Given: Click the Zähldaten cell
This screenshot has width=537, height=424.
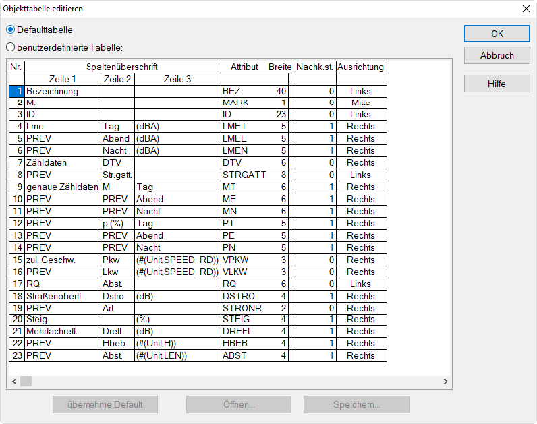Looking at the screenshot, I should point(63,162).
